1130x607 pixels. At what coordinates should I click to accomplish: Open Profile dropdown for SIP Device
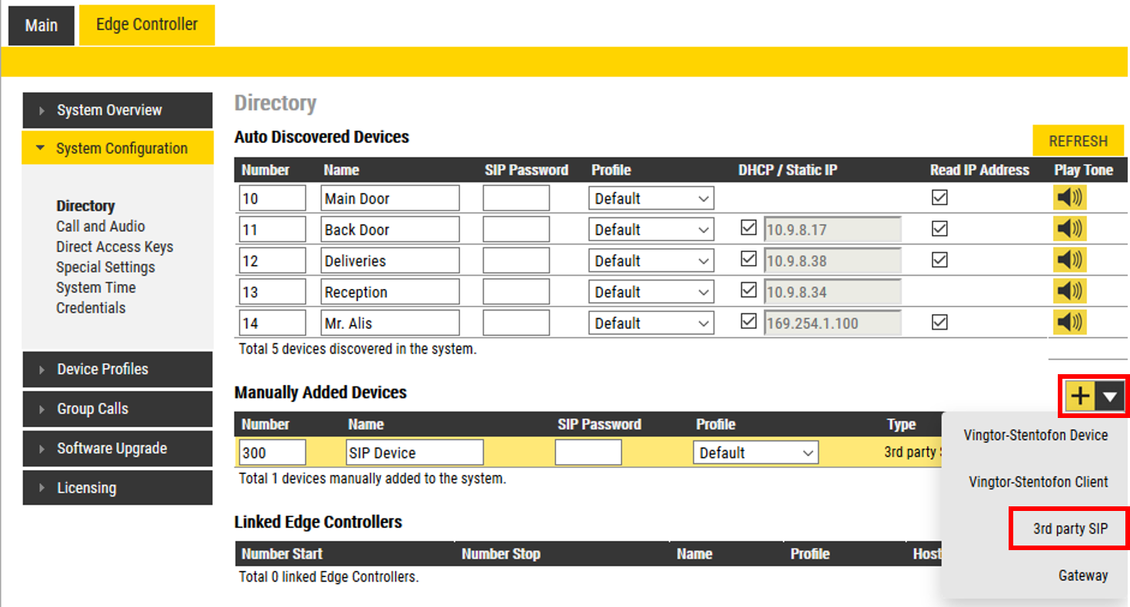[756, 453]
